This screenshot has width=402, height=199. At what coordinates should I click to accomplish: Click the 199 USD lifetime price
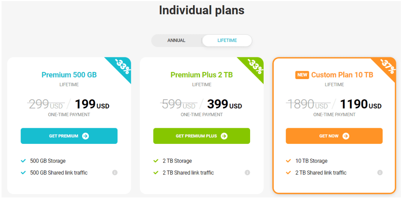pyautogui.click(x=92, y=104)
